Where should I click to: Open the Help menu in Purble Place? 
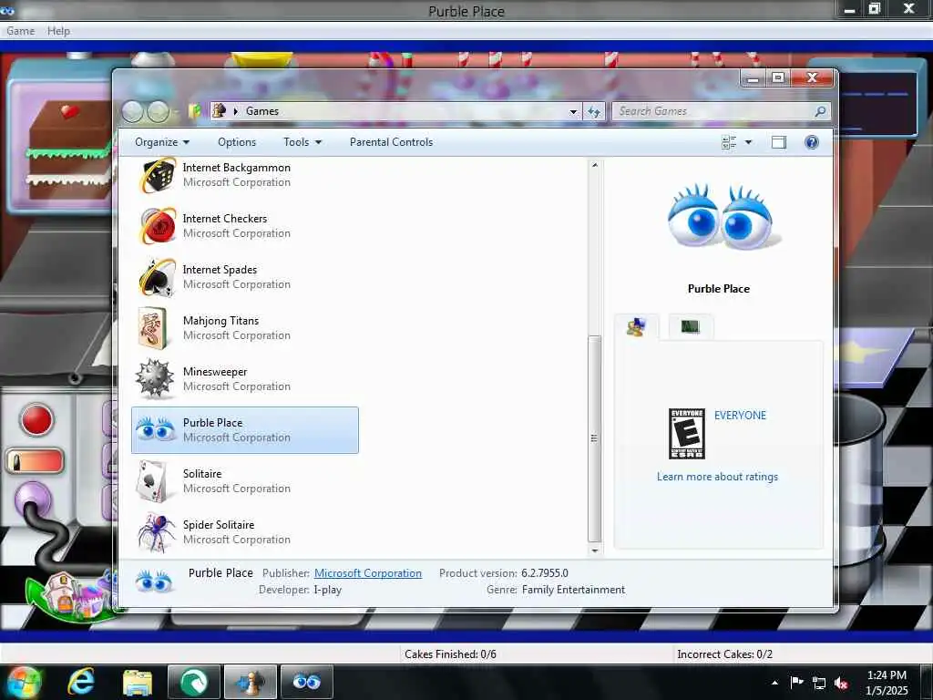58,31
